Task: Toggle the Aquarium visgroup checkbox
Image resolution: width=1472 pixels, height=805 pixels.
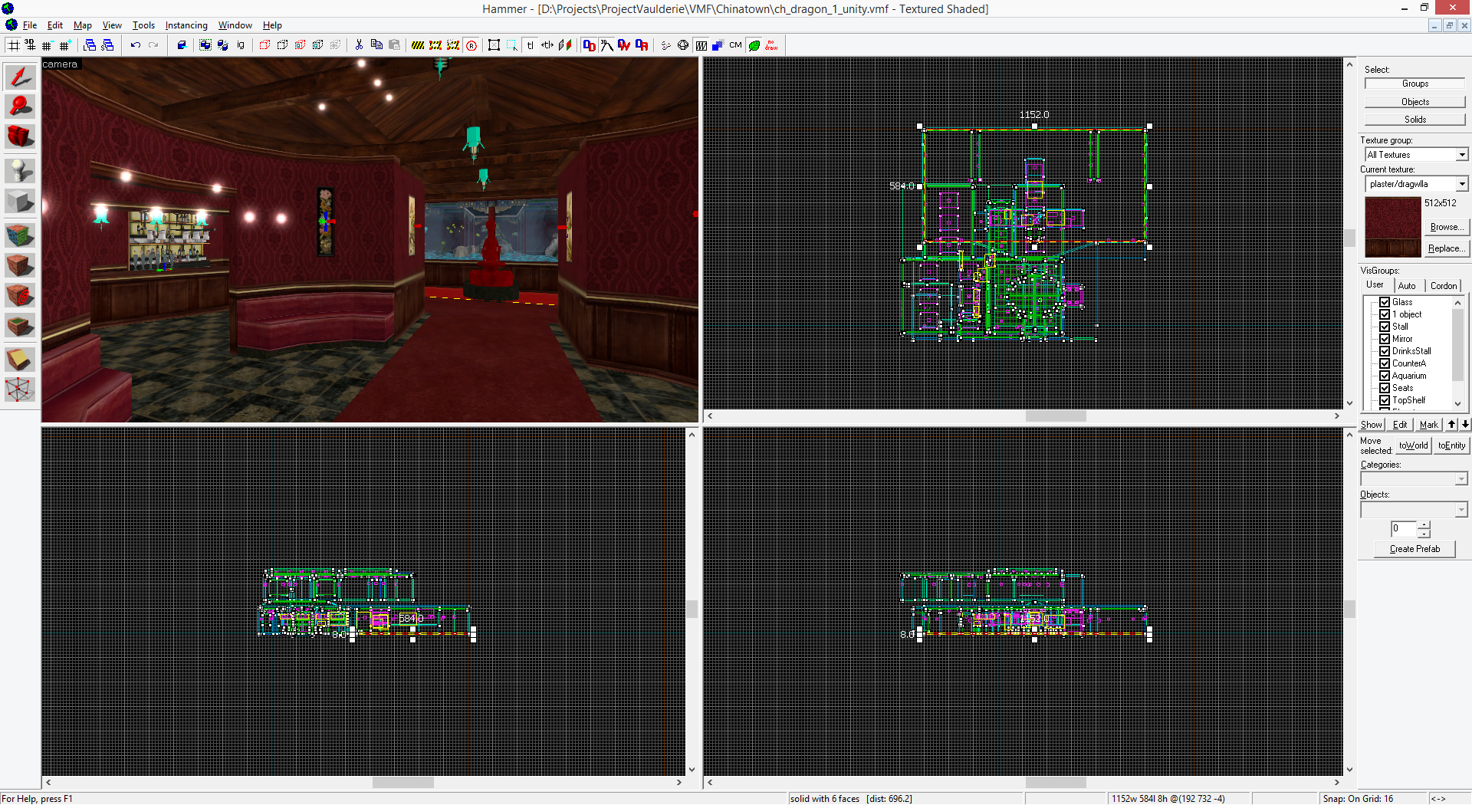Action: 1385,376
